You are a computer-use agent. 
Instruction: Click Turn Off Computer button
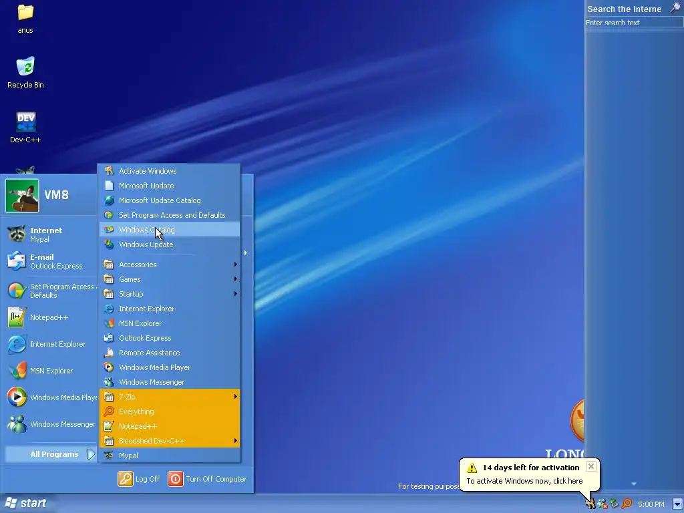point(208,479)
